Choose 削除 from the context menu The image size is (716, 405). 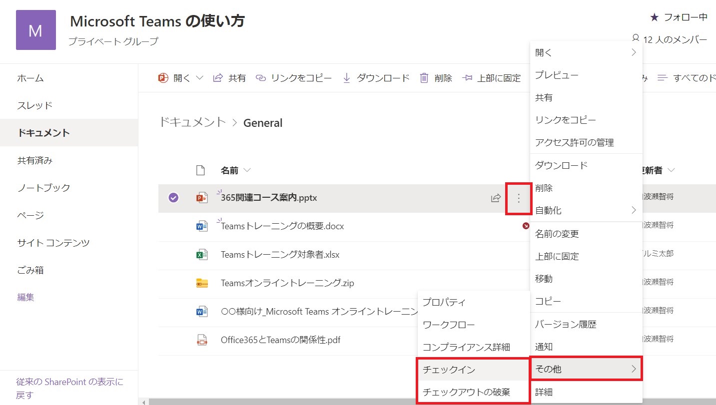(x=586, y=188)
